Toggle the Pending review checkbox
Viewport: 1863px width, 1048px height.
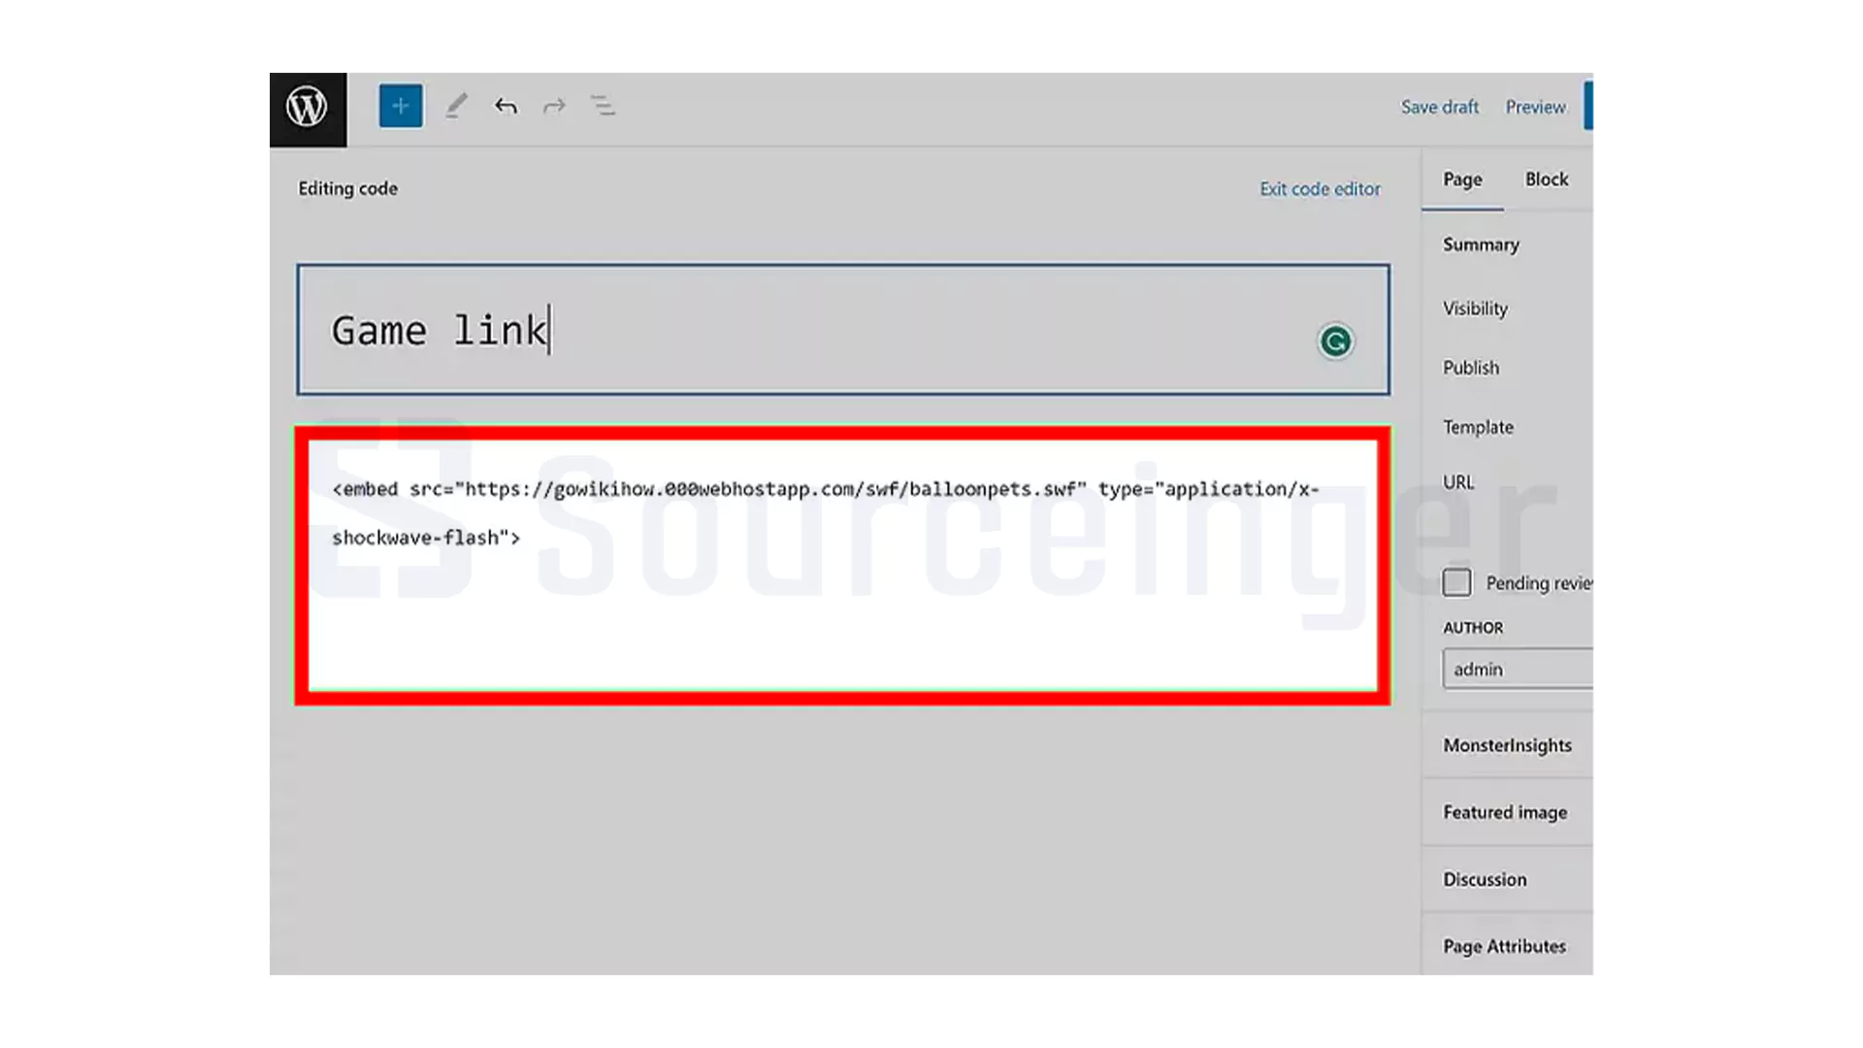coord(1456,582)
